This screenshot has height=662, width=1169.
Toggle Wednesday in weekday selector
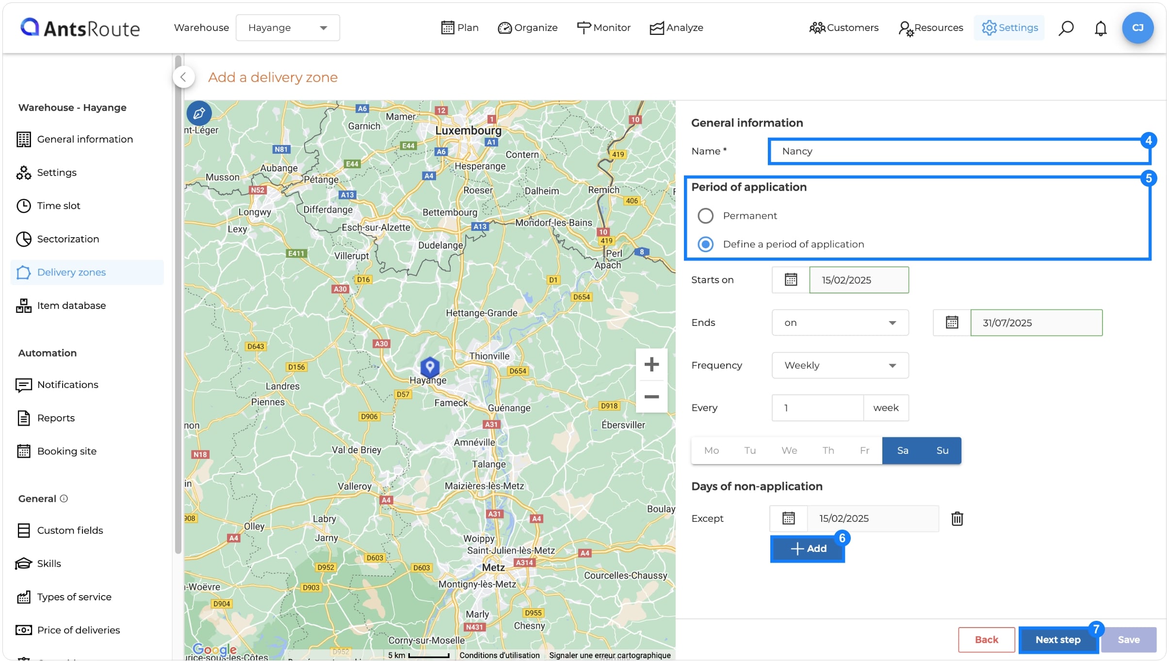tap(789, 451)
